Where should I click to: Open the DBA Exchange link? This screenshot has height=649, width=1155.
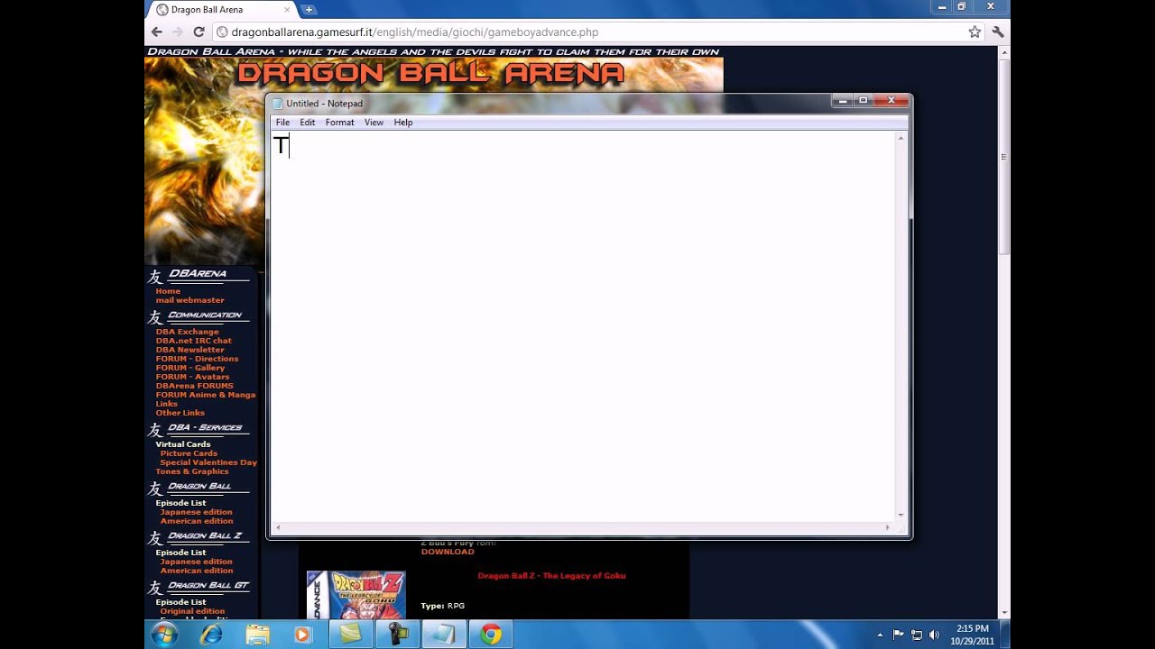click(x=187, y=332)
